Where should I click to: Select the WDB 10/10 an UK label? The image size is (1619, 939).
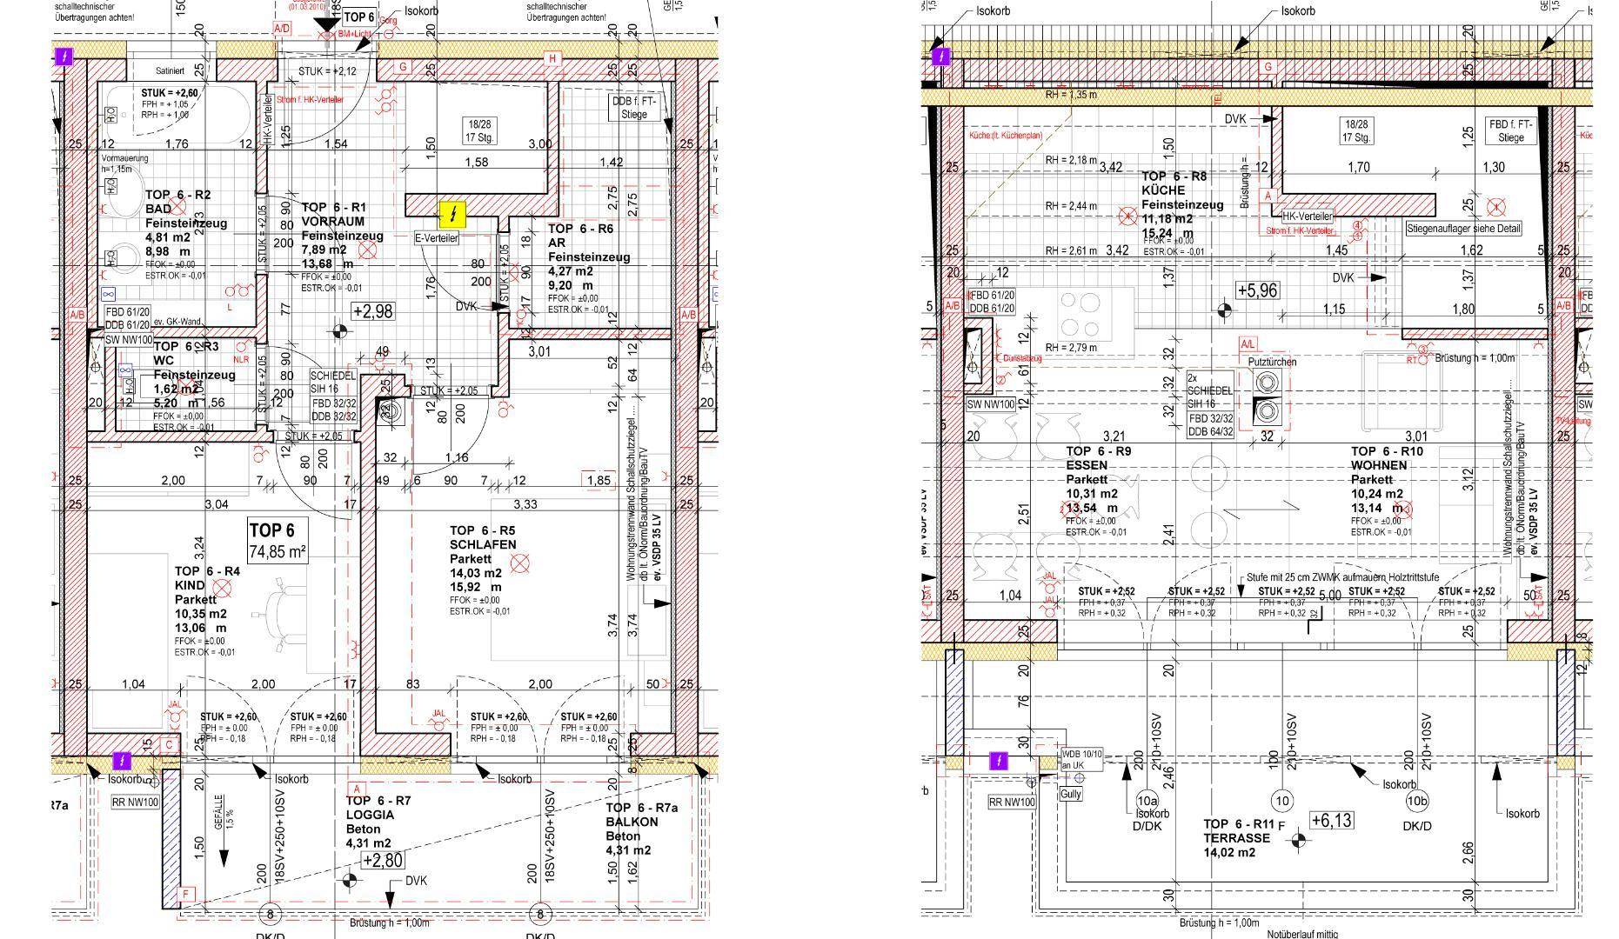[x=1081, y=759]
